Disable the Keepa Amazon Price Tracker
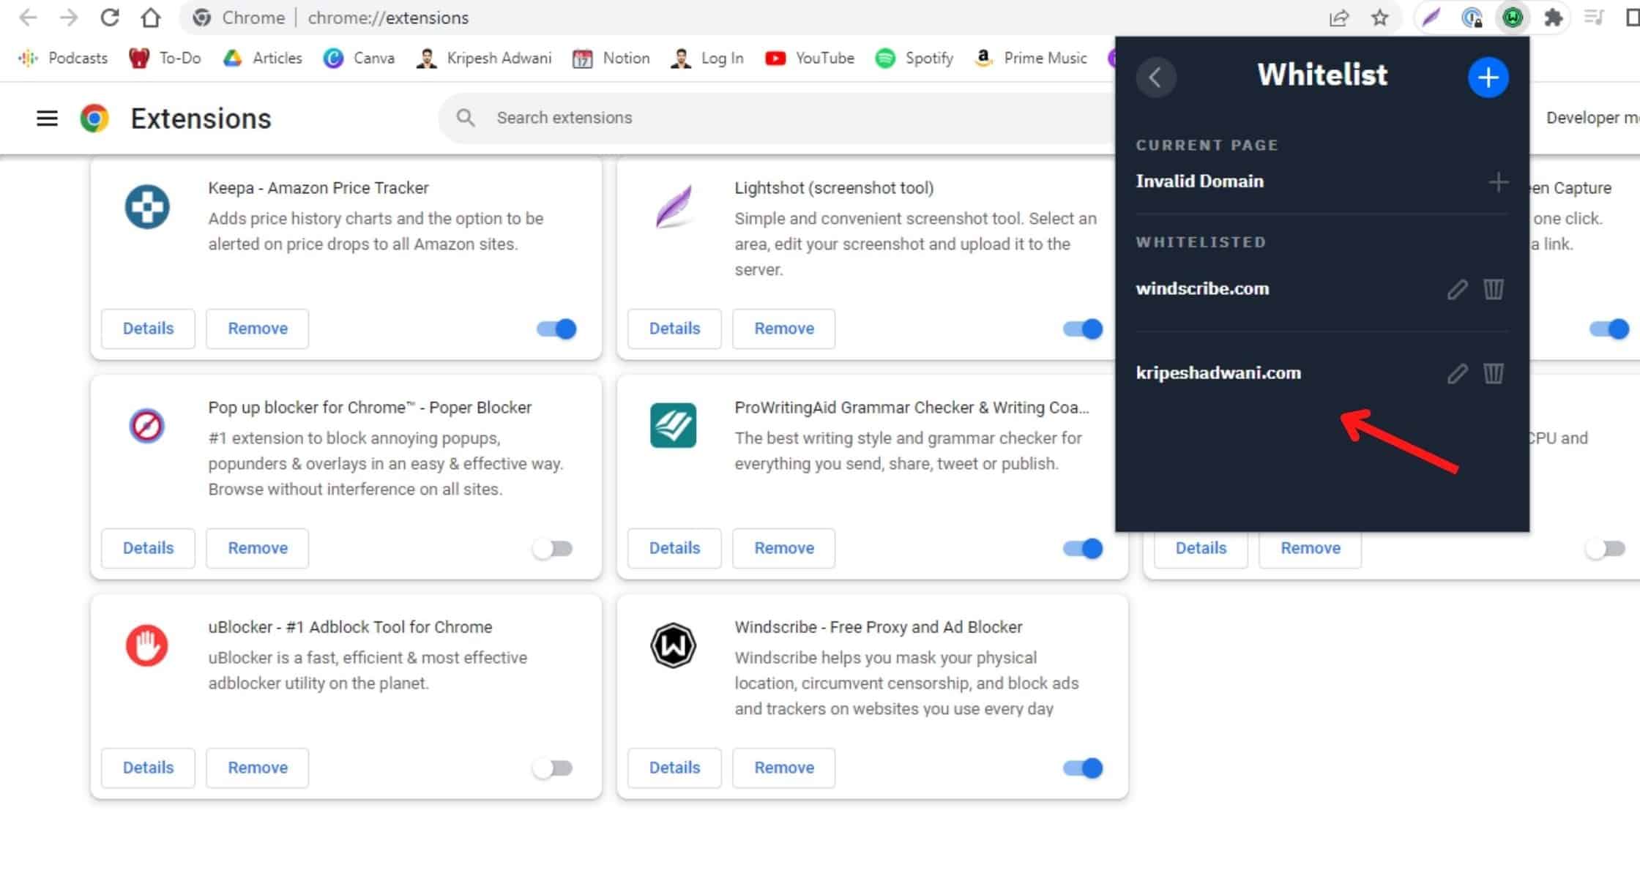The image size is (1640, 873). 556,329
